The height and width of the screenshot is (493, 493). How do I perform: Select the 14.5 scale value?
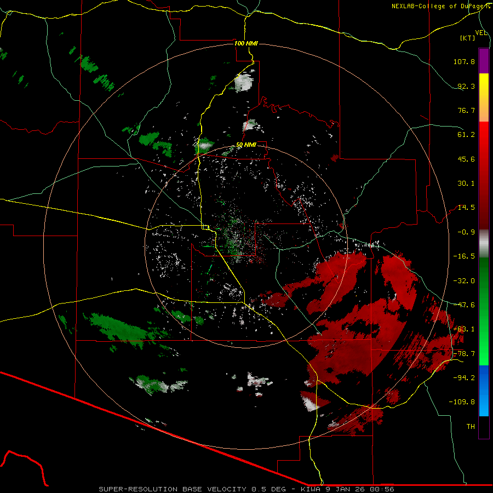tap(466, 208)
